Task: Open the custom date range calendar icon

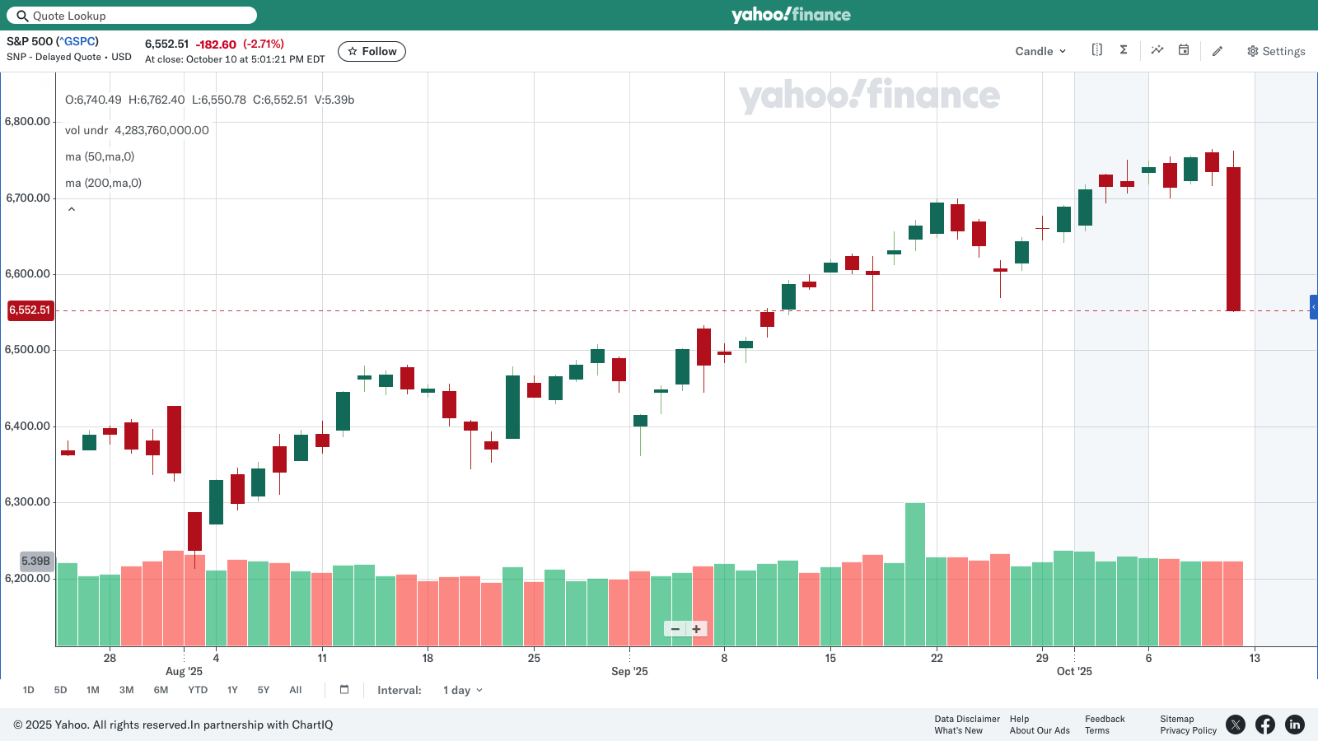Action: click(x=344, y=690)
